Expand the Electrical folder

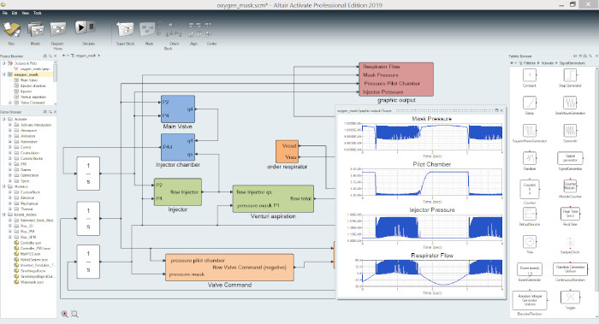pos(10,197)
